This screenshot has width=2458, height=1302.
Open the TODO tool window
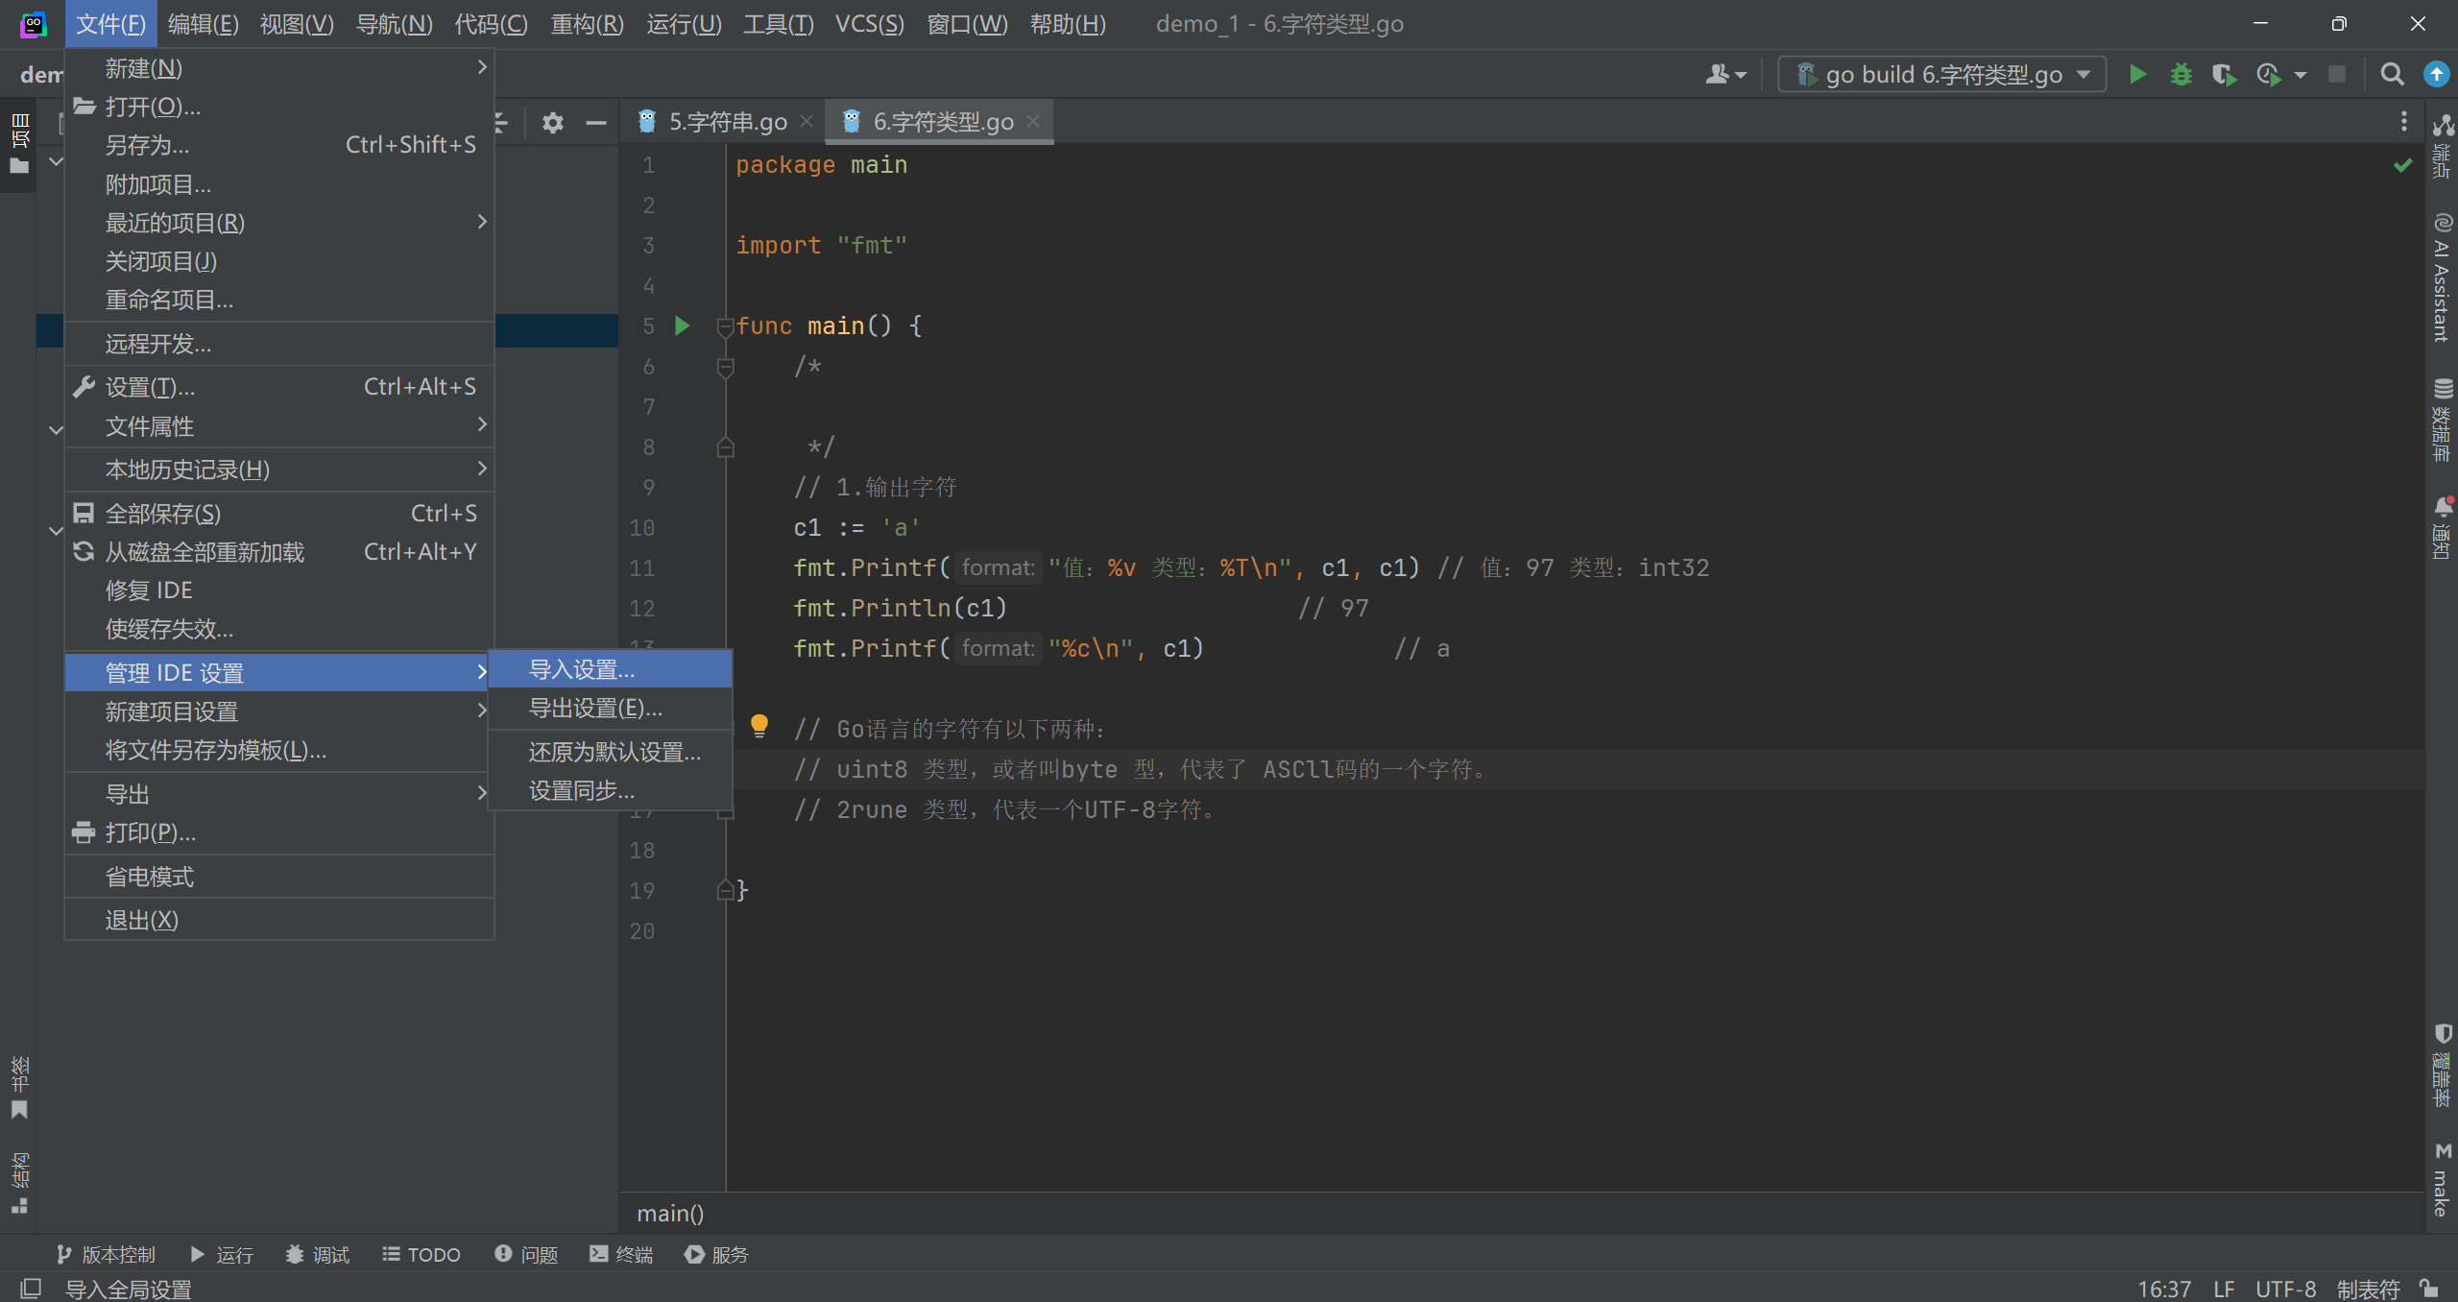click(x=422, y=1254)
